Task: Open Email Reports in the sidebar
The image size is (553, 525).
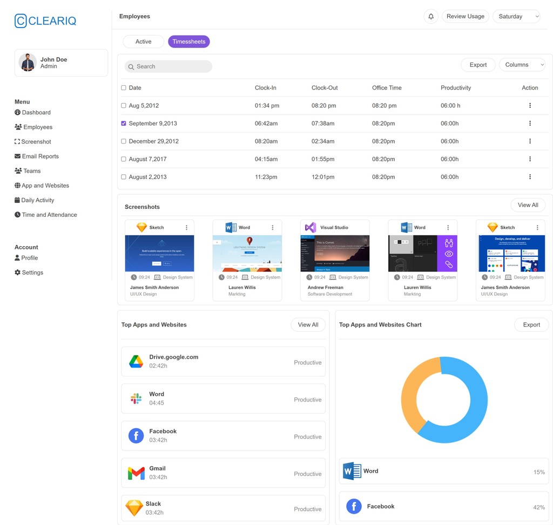Action: [x=37, y=156]
